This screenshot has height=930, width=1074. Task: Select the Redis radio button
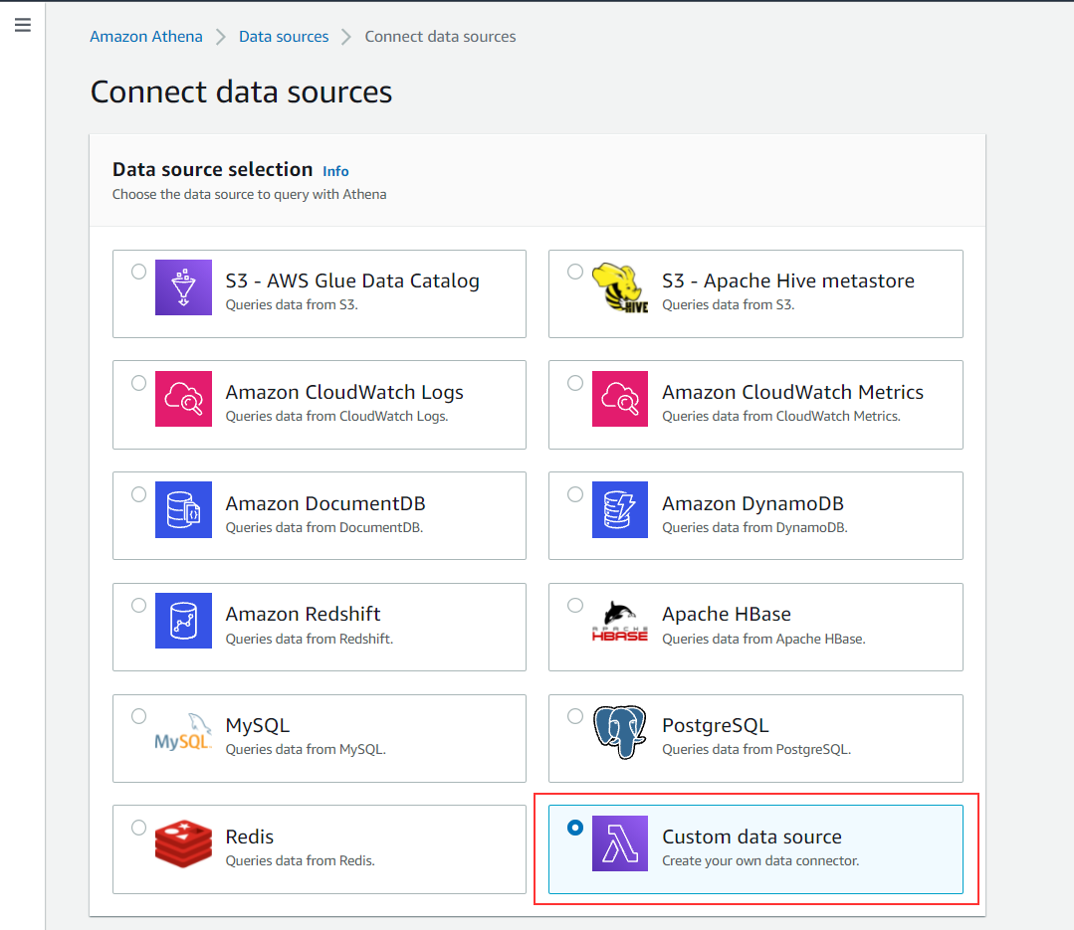pos(139,828)
